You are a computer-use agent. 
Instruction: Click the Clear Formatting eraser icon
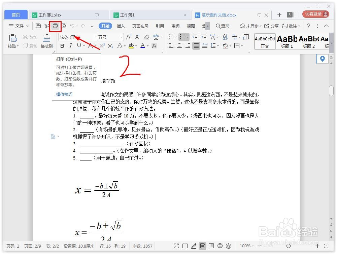coord(147,37)
